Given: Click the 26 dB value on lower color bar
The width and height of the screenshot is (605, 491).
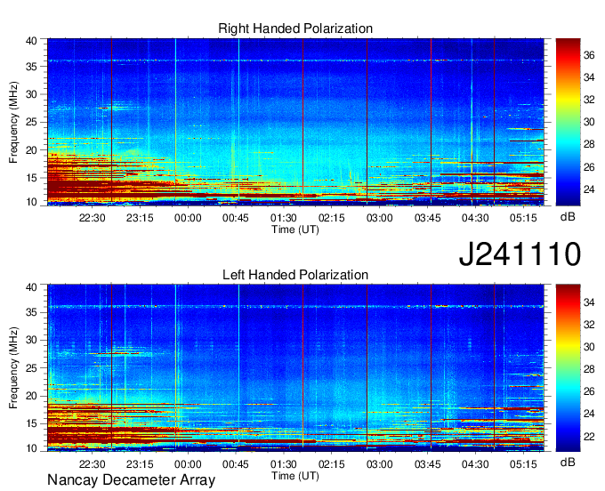Looking at the screenshot, I should pyautogui.click(x=589, y=391).
